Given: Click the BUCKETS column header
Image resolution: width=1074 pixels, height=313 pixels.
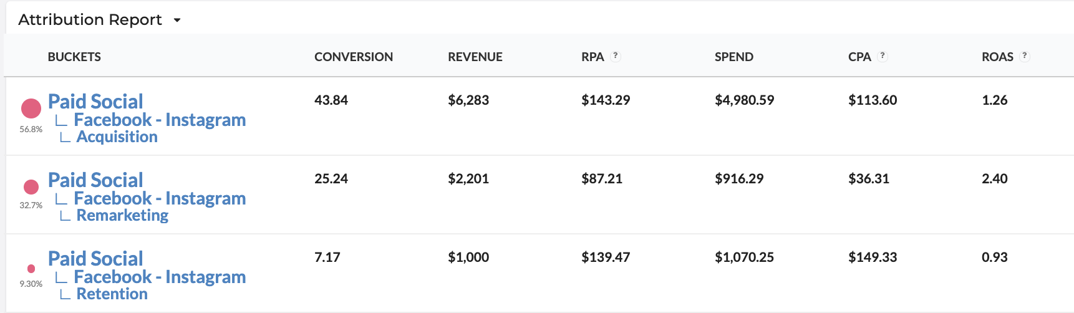Looking at the screenshot, I should coord(74,57).
